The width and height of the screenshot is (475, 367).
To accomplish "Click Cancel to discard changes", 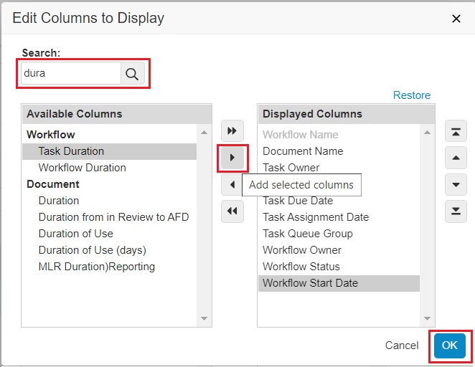I will [x=401, y=345].
